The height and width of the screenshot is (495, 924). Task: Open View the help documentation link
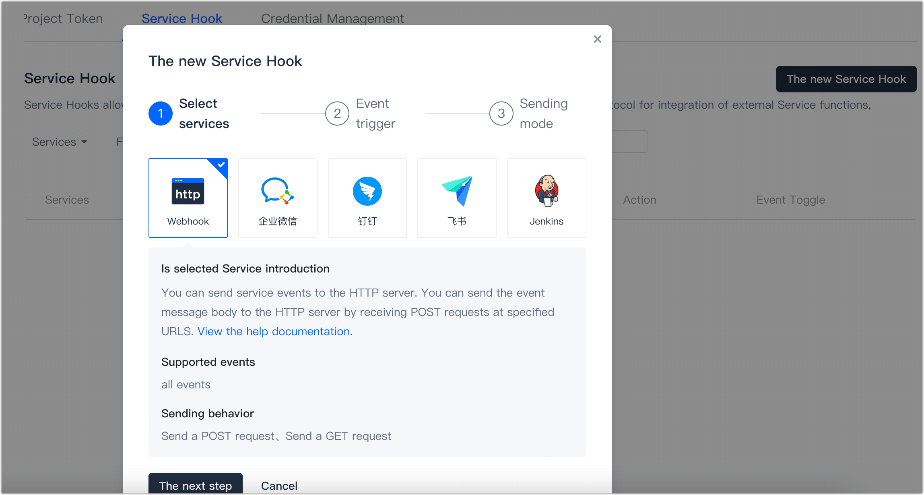tap(274, 331)
